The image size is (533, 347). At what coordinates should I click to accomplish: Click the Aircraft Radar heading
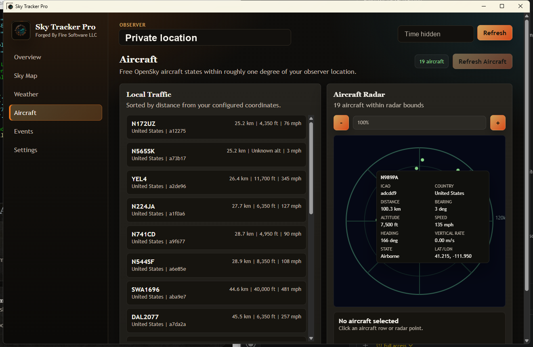pos(359,94)
